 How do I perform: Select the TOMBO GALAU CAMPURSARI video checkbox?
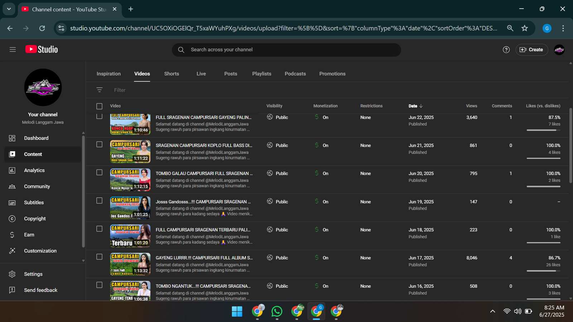[x=99, y=172]
